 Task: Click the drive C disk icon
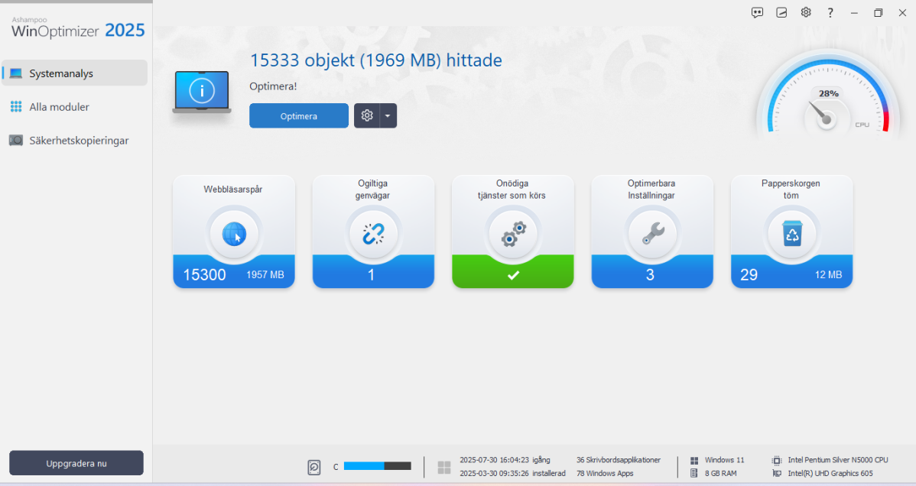click(x=314, y=467)
